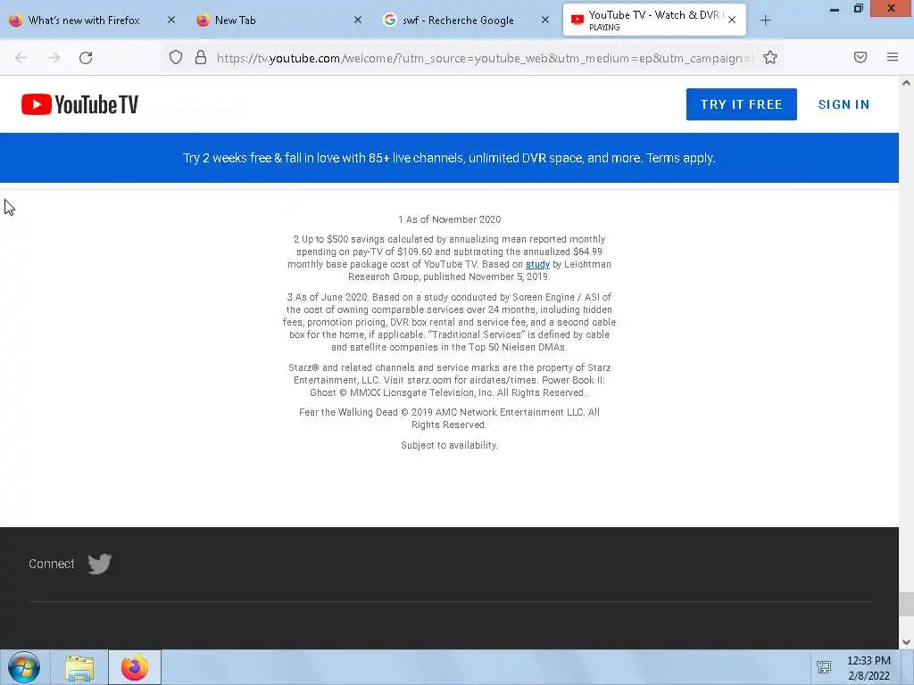The image size is (914, 685).
Task: Click the vertical scrollbar thumb
Action: tap(907, 604)
